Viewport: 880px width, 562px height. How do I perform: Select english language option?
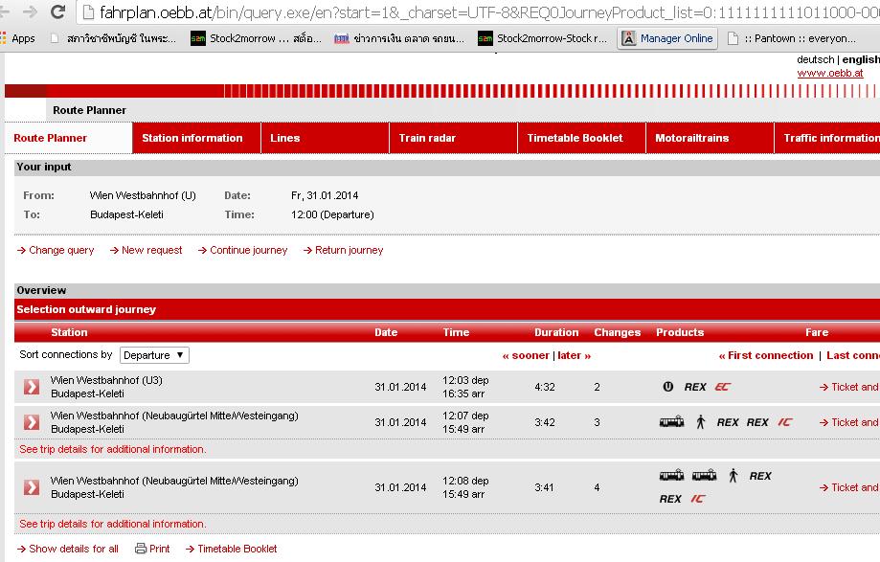tap(861, 59)
